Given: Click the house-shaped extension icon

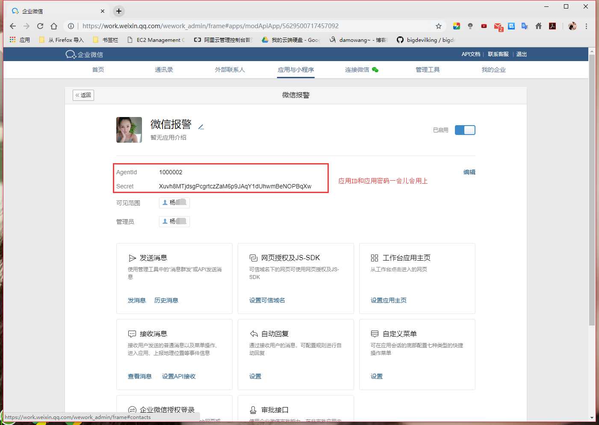Looking at the screenshot, I should [539, 26].
